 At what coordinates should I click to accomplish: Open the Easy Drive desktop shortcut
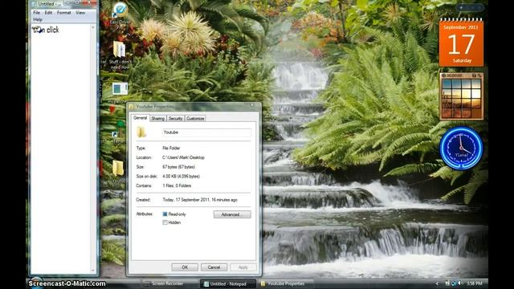click(120, 14)
